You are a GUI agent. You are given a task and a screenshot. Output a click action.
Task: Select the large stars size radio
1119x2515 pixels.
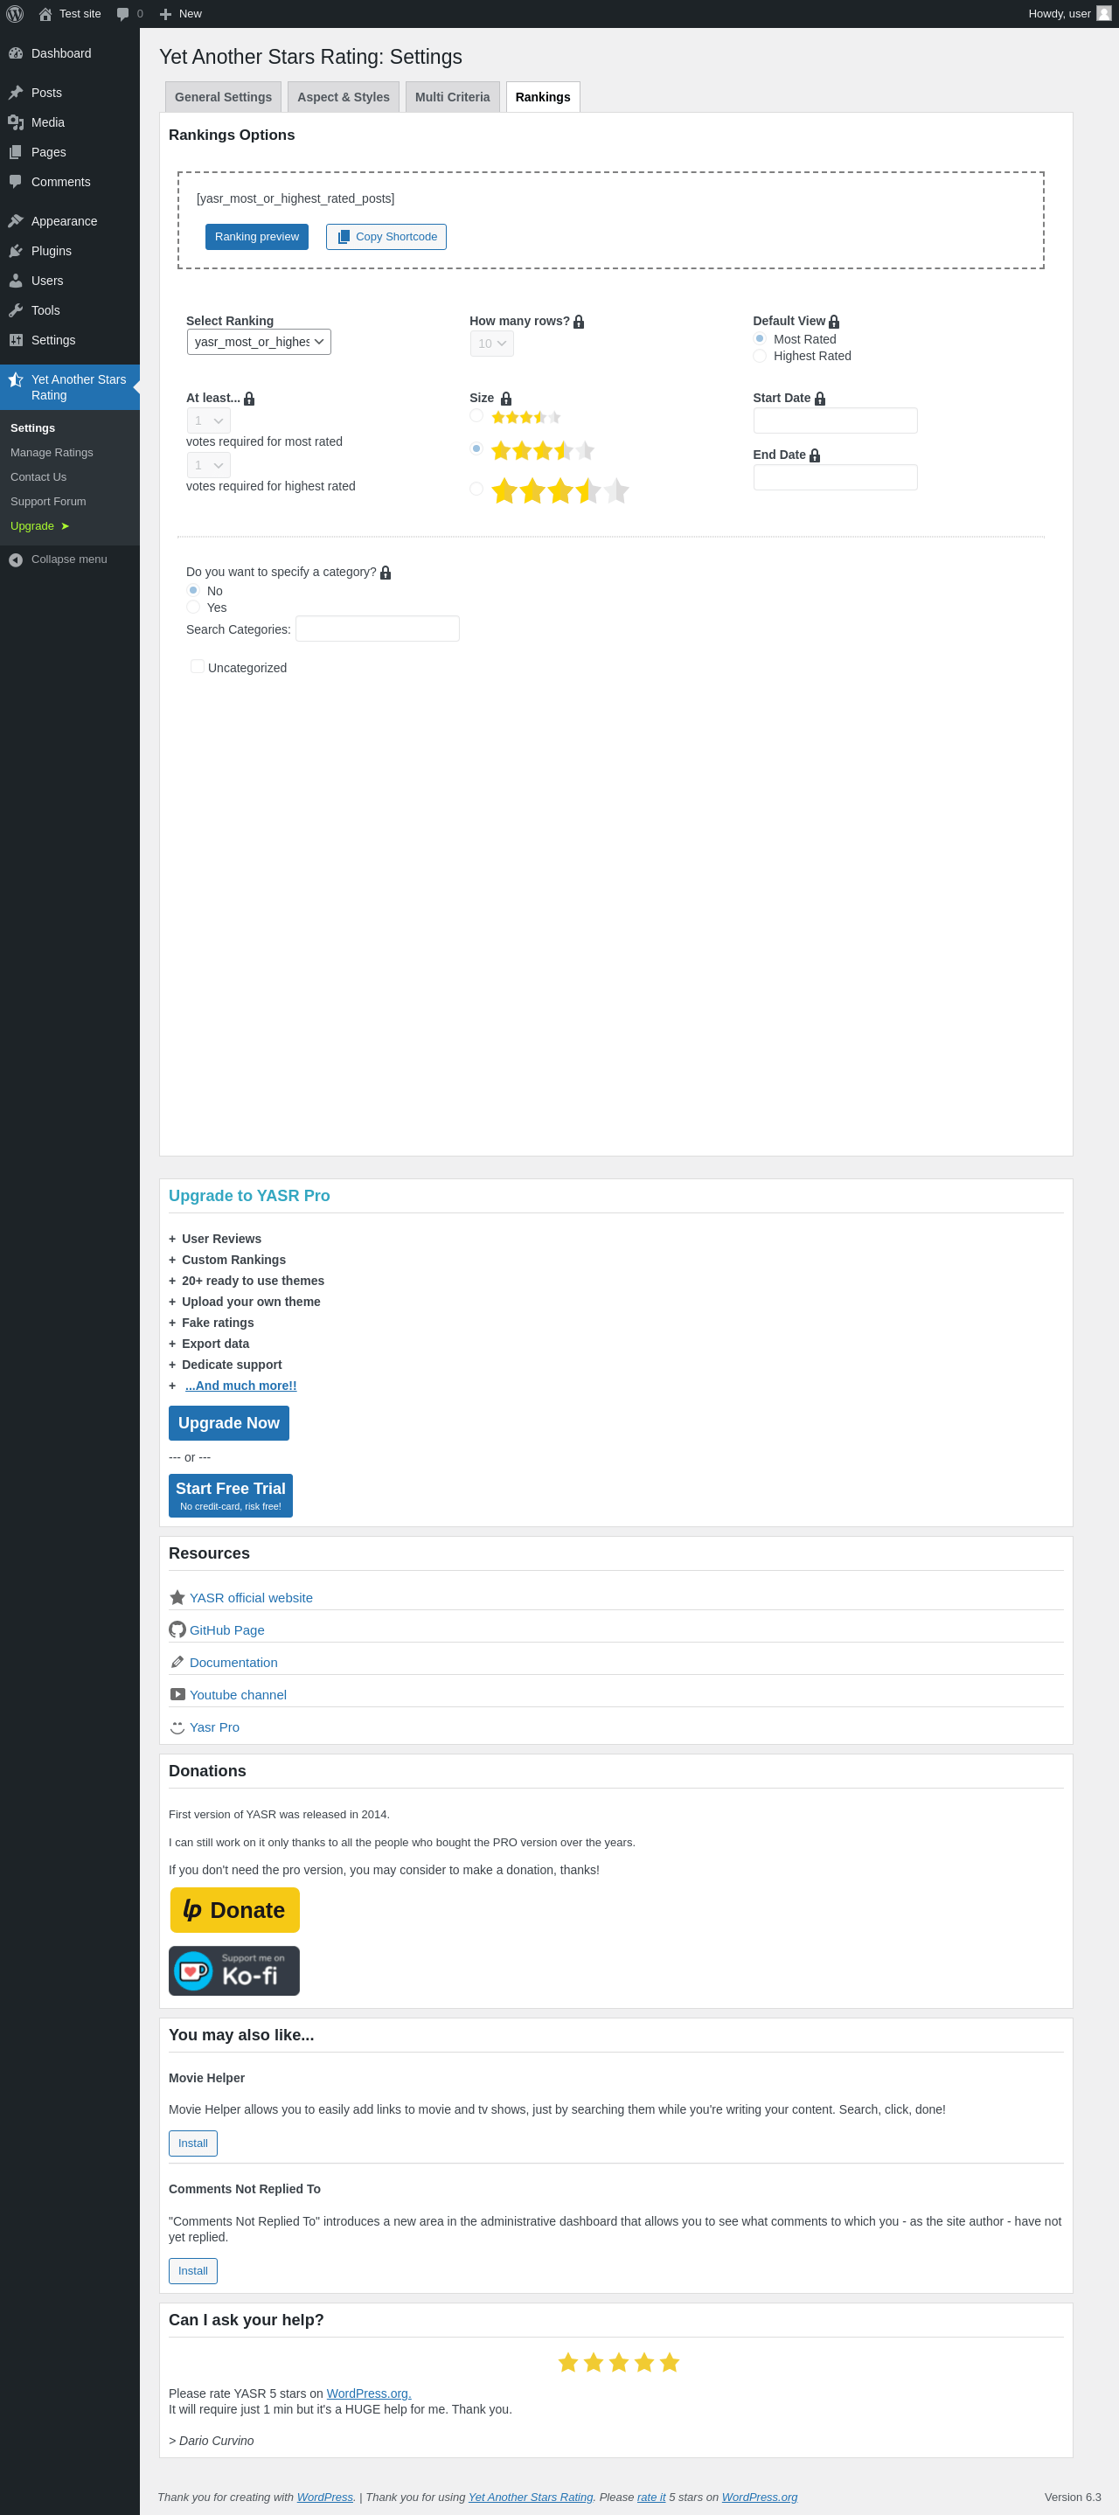click(x=476, y=488)
